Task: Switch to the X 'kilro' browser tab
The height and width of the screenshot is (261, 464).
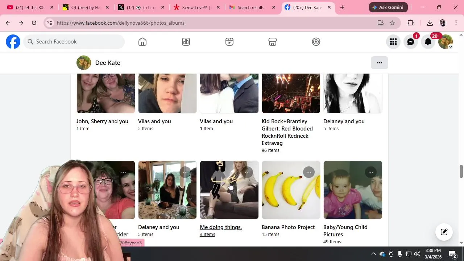Action: point(141,7)
